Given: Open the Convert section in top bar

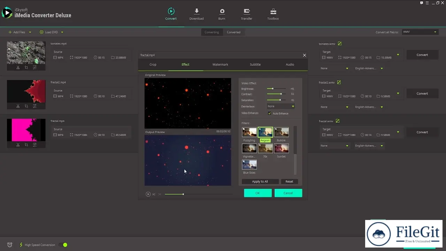Looking at the screenshot, I should 171,14.
